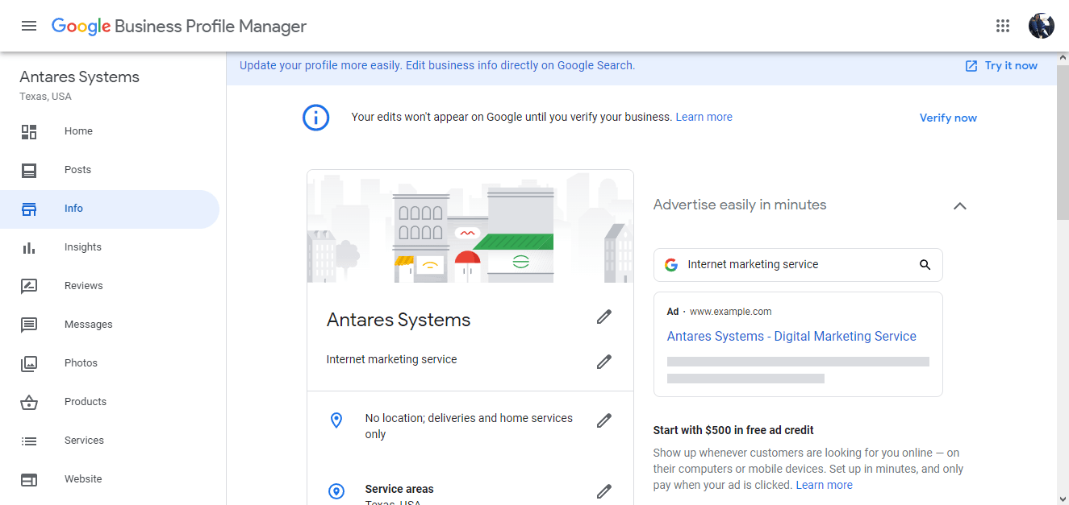Image resolution: width=1069 pixels, height=505 pixels.
Task: Click the Google Business Profile Manager logo
Action: (x=179, y=26)
